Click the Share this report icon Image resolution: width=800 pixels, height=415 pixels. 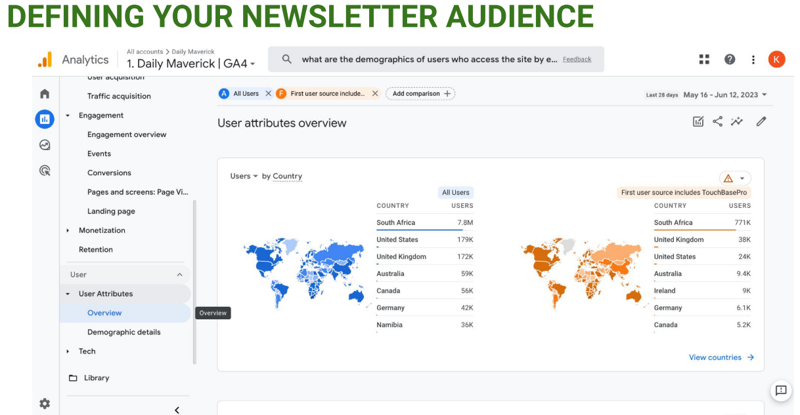(717, 121)
